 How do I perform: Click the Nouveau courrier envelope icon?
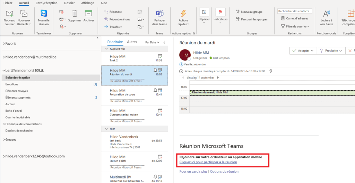click(x=9, y=14)
